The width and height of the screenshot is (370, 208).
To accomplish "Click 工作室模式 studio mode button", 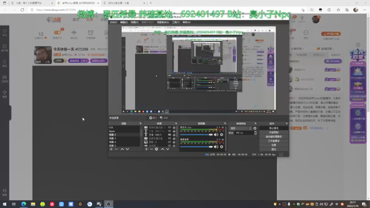I will (274, 141).
